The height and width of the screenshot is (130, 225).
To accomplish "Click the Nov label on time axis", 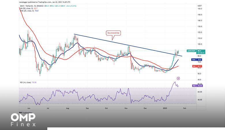I will (126, 108).
